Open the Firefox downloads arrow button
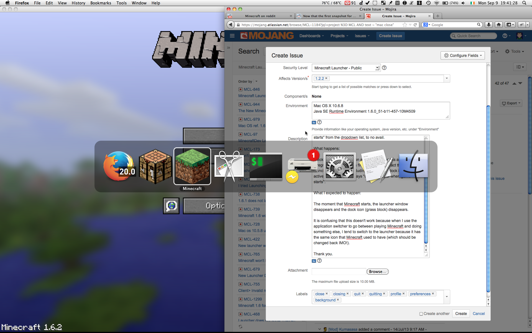Screen dimensions: 532x333 tap(489, 25)
